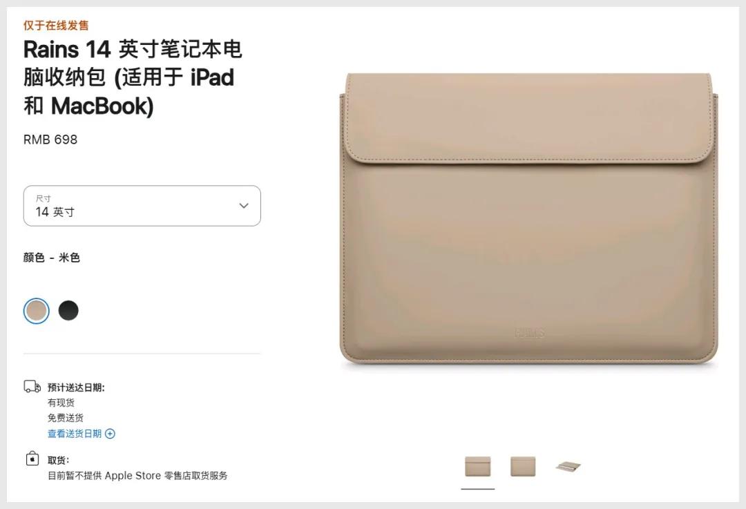The width and height of the screenshot is (746, 509).
Task: Show the first front-view thumbnail
Action: (x=478, y=466)
